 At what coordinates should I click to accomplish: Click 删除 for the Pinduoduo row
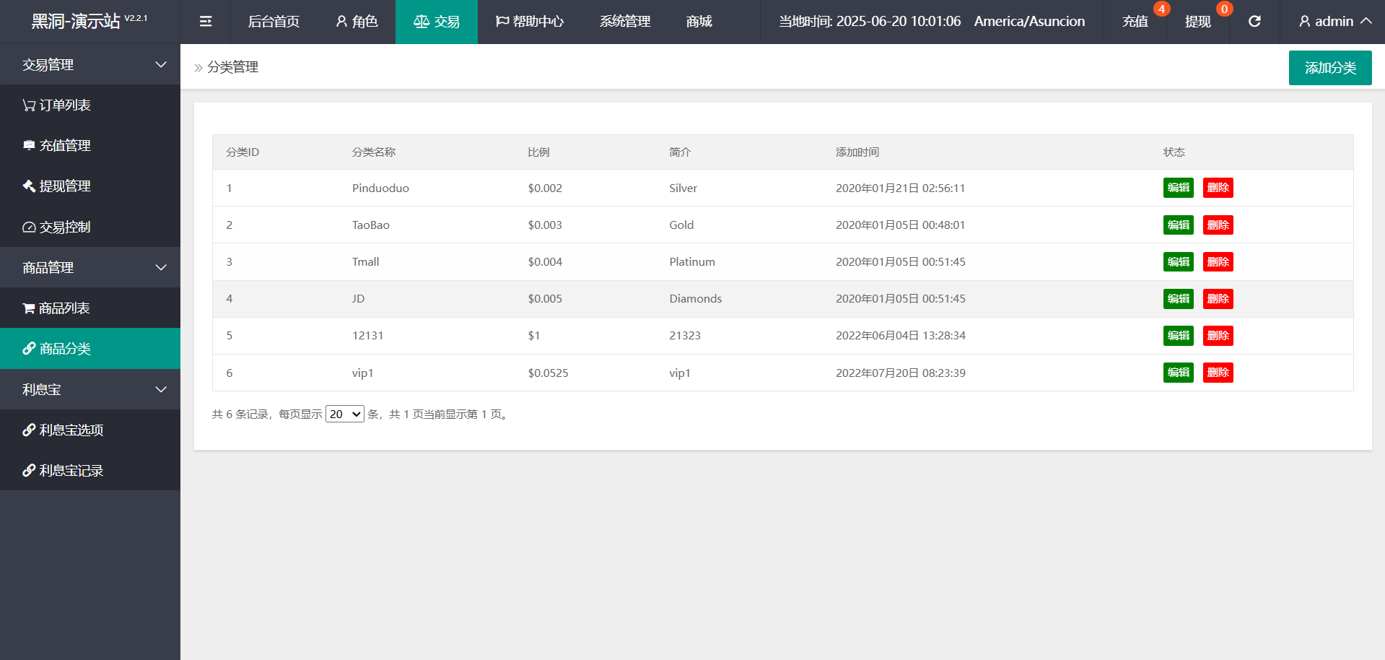pos(1218,188)
